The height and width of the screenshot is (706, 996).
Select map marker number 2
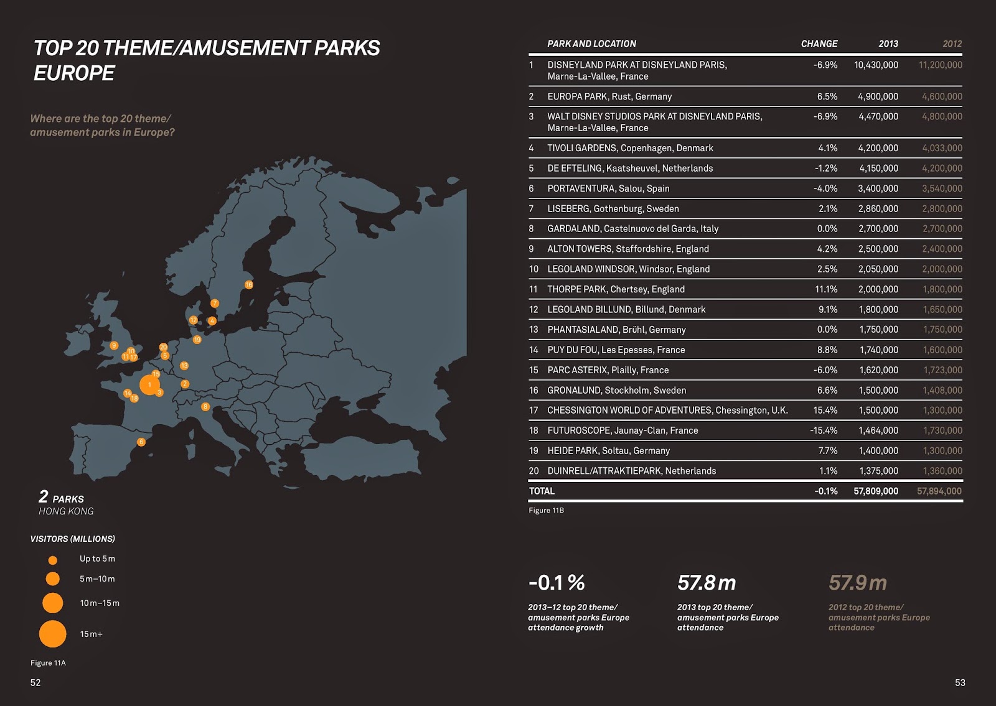(x=185, y=384)
